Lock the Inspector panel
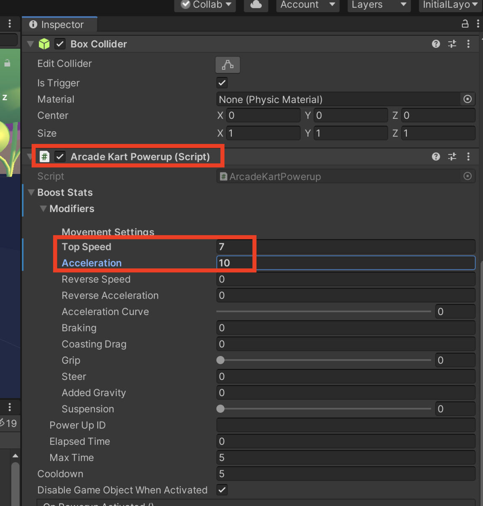Viewport: 483px width, 506px height. pos(465,24)
